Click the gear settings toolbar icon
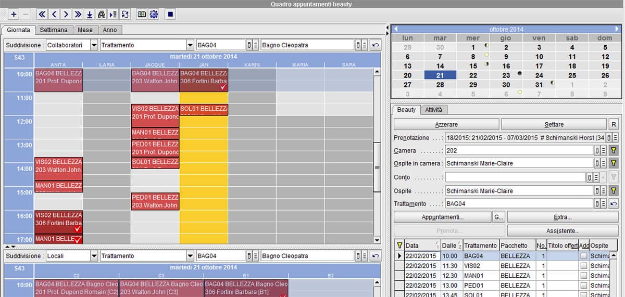The height and width of the screenshot is (297, 625). coord(154,15)
